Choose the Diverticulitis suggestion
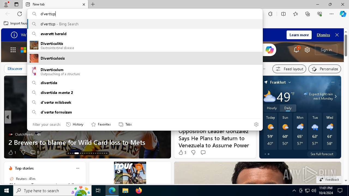Image resolution: width=349 pixels, height=196 pixels. tap(145, 45)
